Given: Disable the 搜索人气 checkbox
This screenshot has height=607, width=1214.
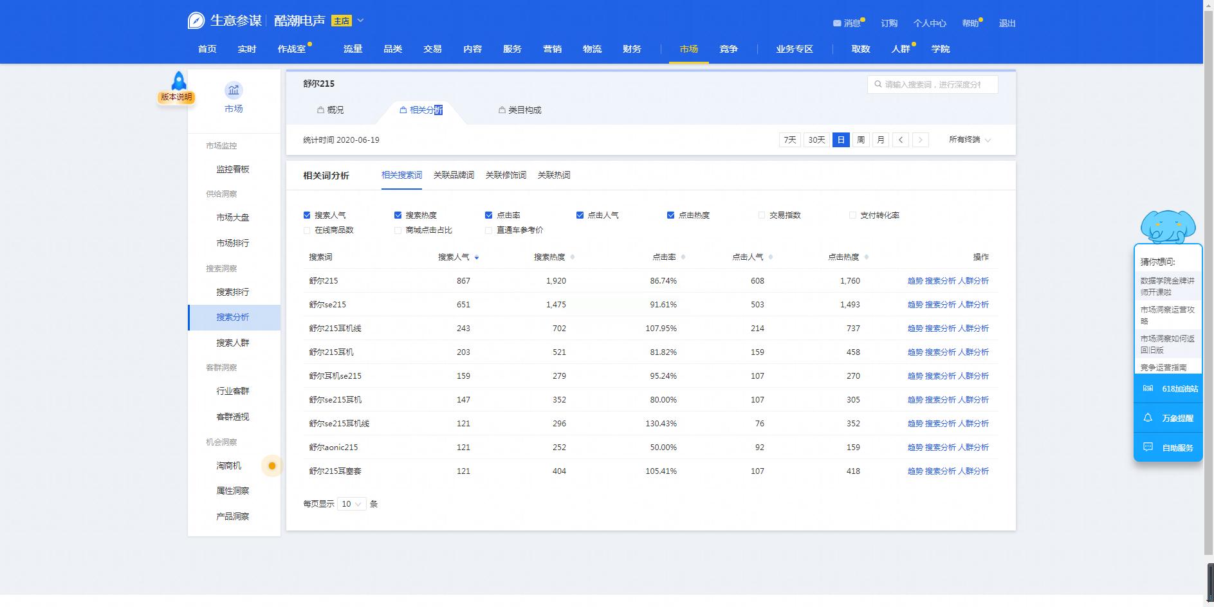Looking at the screenshot, I should click(x=307, y=215).
